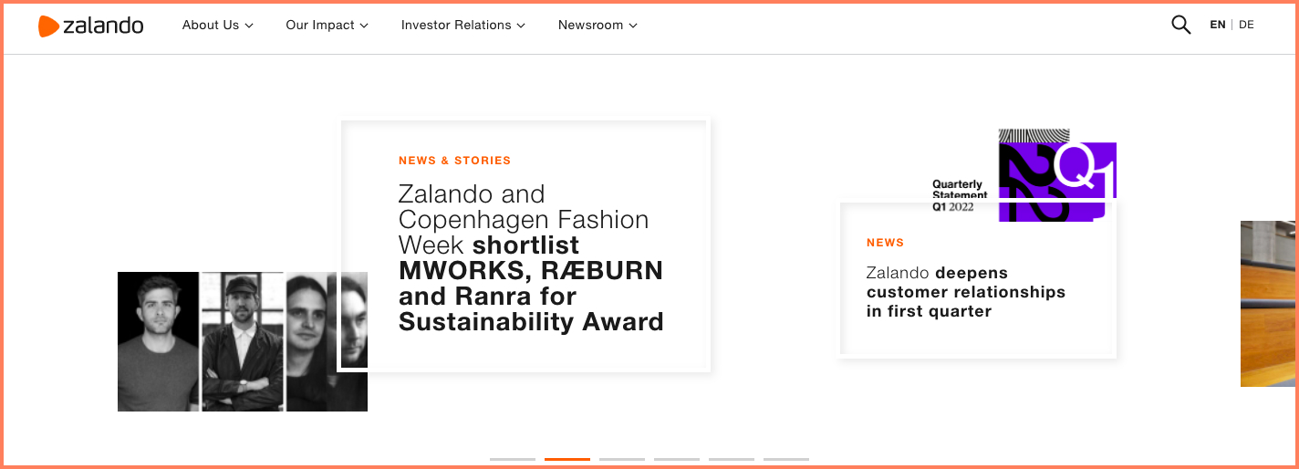Go to the fifth carousel slide indicator
The image size is (1299, 469).
point(732,459)
